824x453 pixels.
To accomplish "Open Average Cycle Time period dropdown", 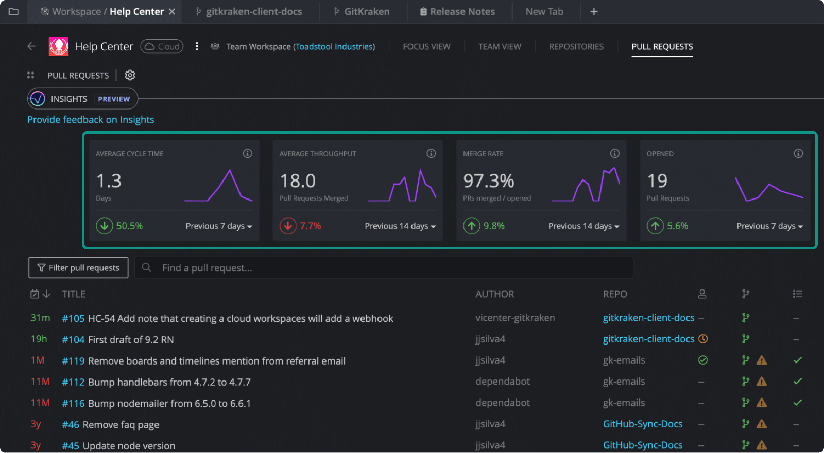I will click(219, 226).
